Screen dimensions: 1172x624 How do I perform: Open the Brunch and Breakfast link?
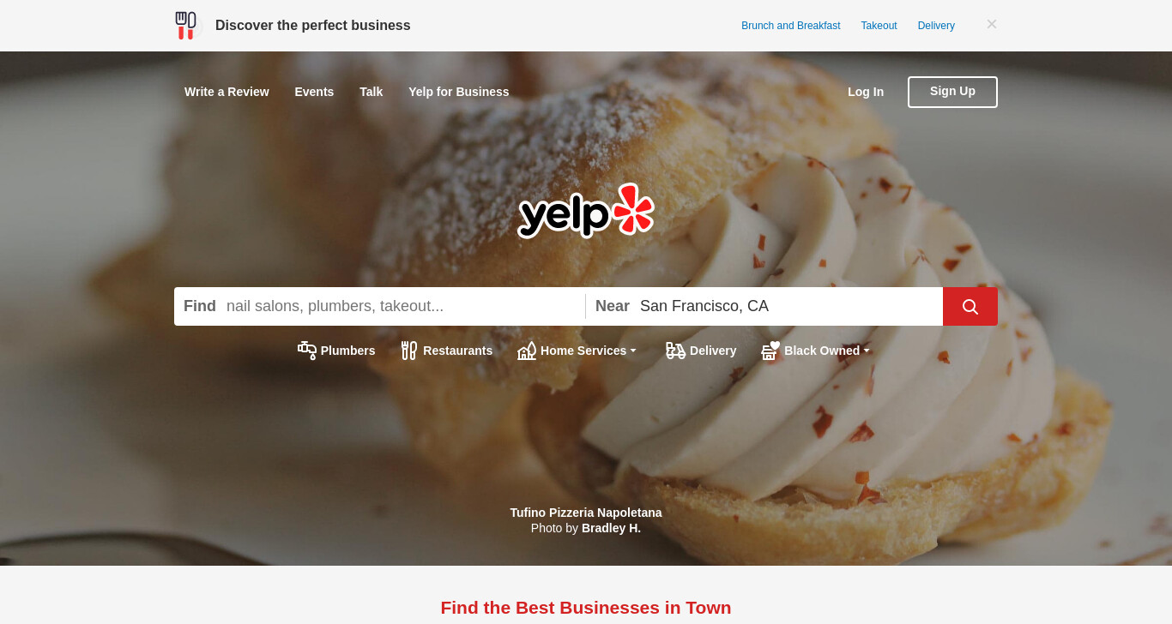pos(791,26)
